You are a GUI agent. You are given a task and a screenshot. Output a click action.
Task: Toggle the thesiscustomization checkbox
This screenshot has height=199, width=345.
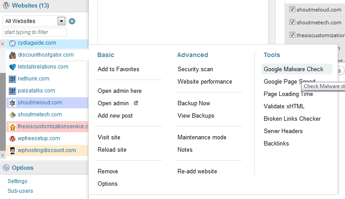(292, 34)
